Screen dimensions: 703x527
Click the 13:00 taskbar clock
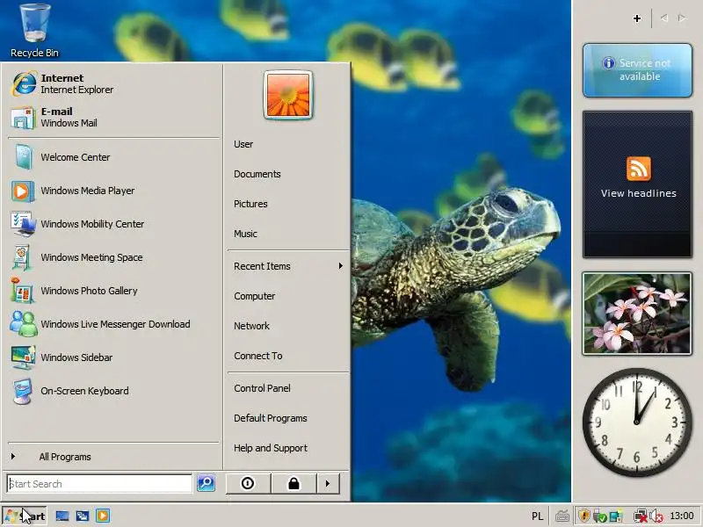click(682, 516)
